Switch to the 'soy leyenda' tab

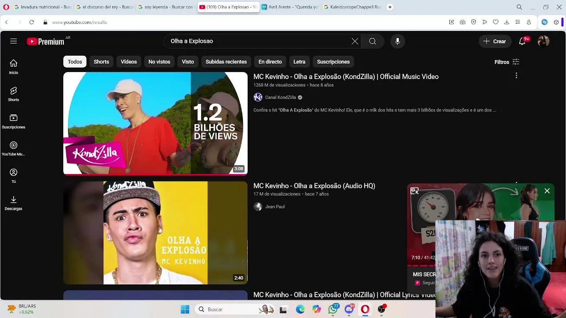[x=166, y=7]
